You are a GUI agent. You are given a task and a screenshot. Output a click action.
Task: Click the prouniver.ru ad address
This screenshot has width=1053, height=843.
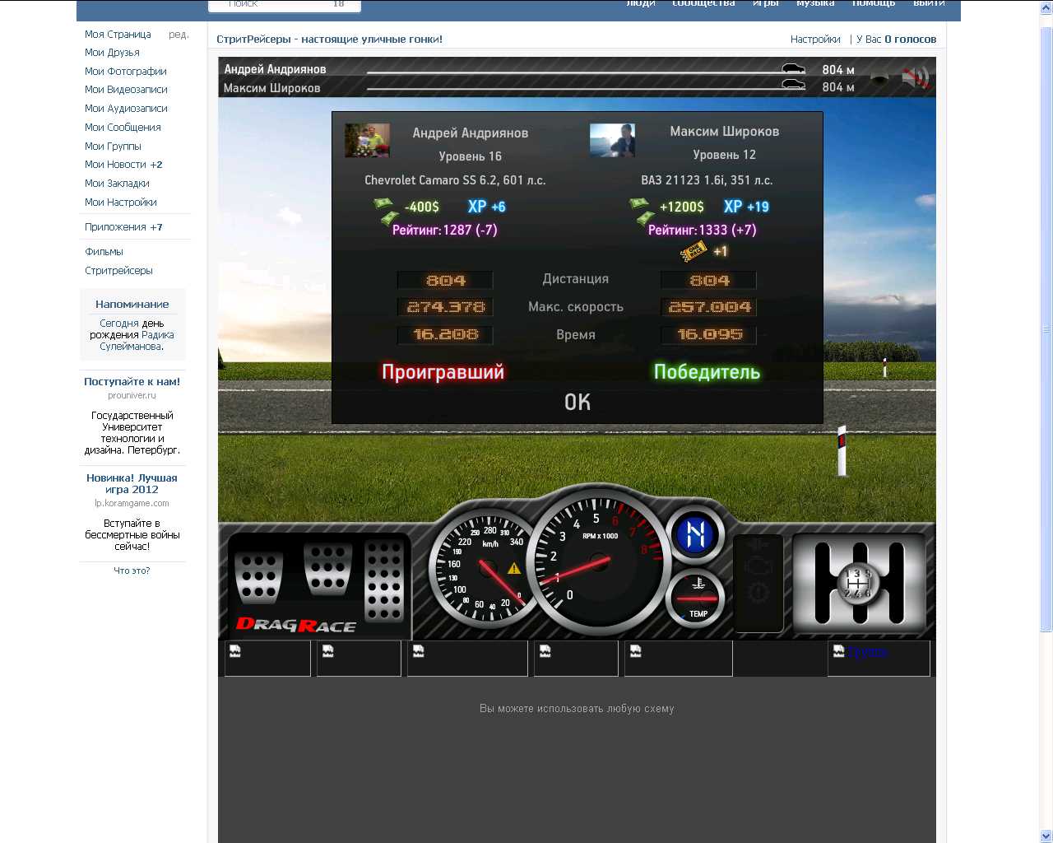click(x=132, y=395)
